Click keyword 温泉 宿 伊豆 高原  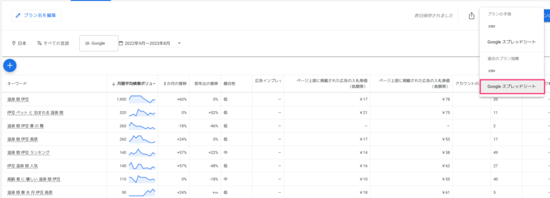coord(23,139)
